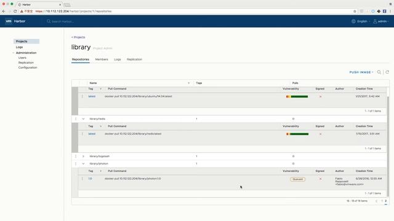The image size is (394, 221).
Task: Click the library/redis repository name
Action: [x=97, y=118]
